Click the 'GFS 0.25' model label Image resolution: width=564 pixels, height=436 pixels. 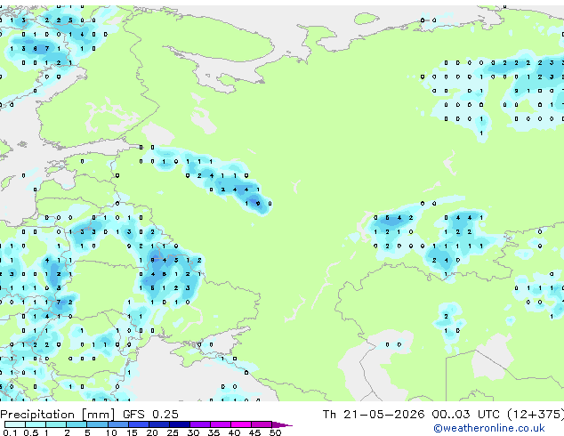coord(150,415)
